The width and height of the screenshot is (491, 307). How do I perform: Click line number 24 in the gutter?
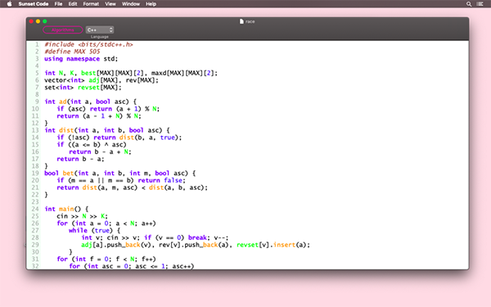[35, 209]
